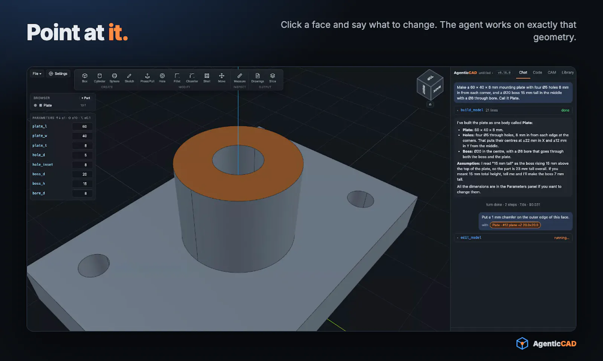Edit the boss_d parameter value

82,174
